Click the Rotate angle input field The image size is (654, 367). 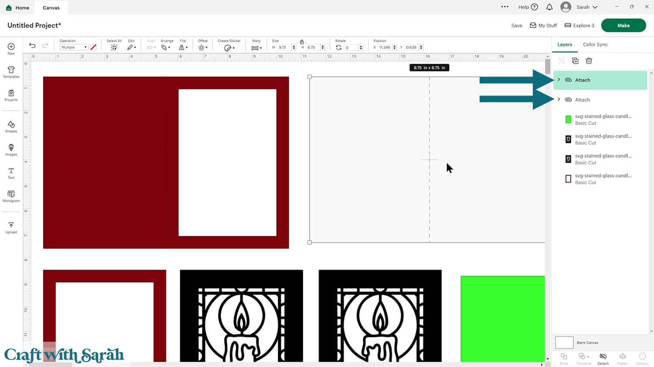[351, 48]
